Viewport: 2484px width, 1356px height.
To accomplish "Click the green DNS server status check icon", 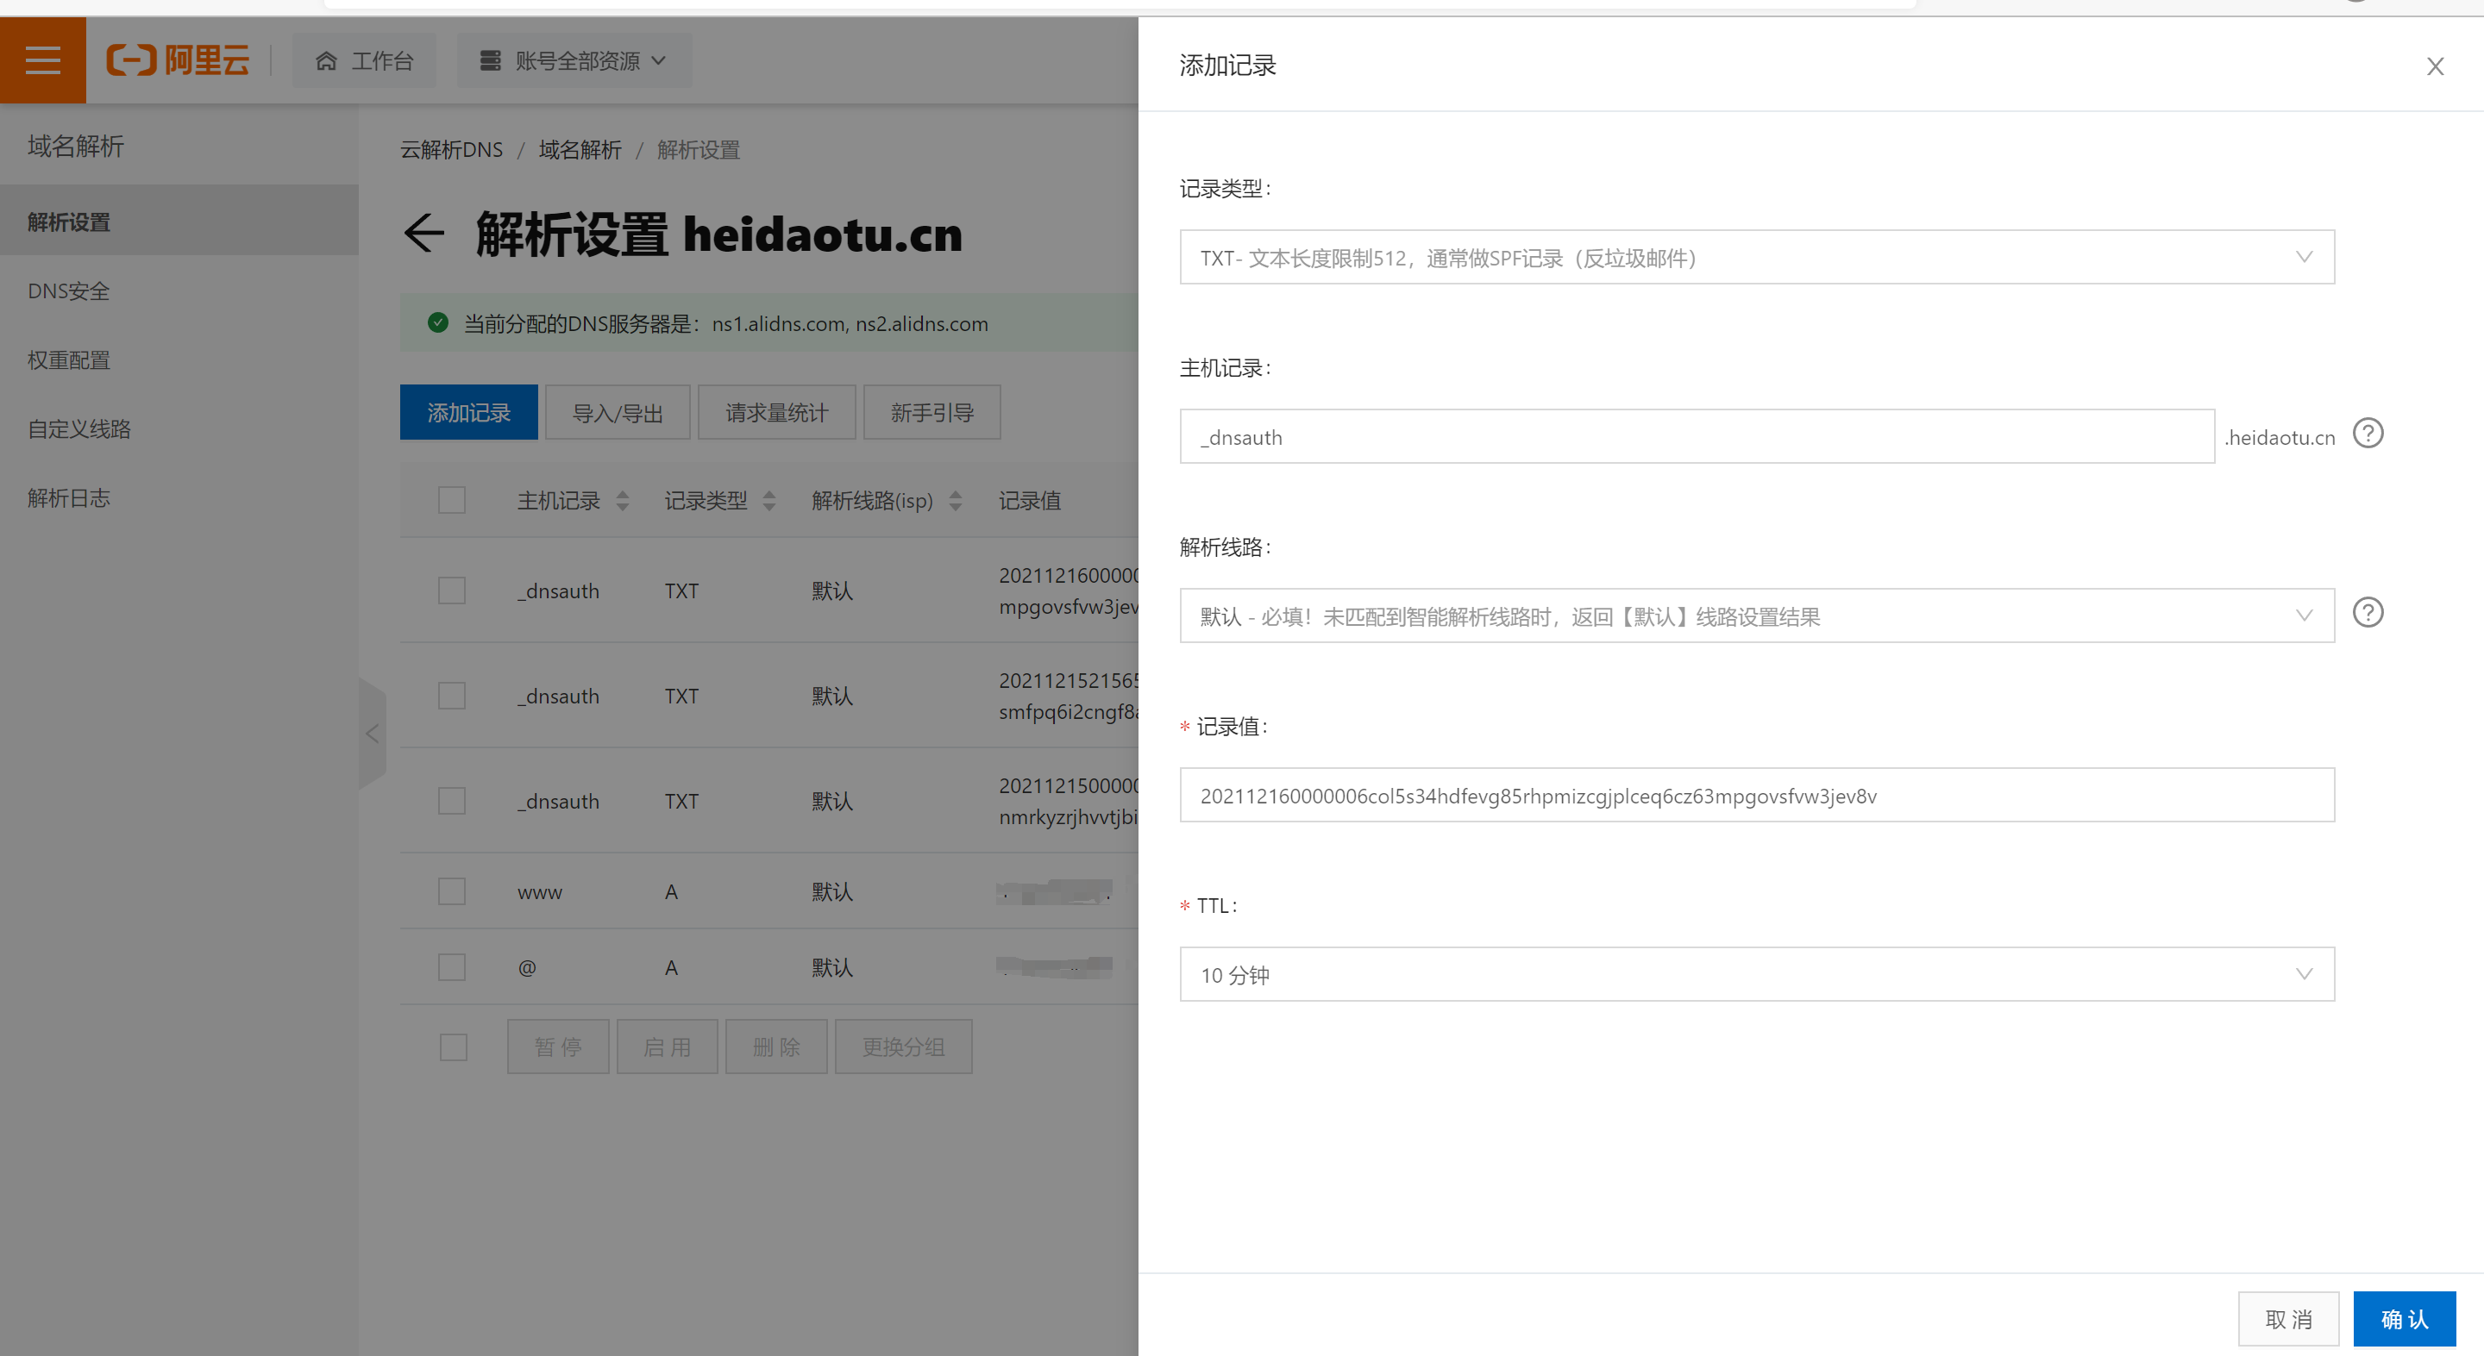I will [438, 323].
